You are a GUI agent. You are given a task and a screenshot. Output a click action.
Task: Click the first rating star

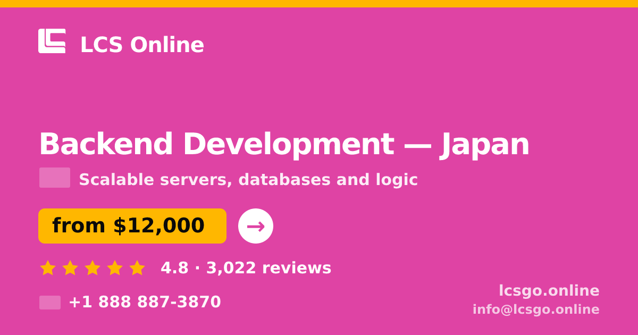[48, 268]
